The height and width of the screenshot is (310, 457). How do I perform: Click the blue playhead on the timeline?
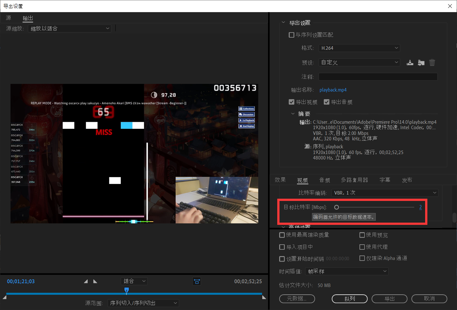point(127,290)
